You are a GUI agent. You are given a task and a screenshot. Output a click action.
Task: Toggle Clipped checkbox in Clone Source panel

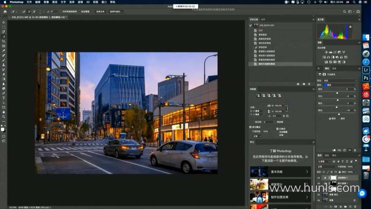coord(277,129)
